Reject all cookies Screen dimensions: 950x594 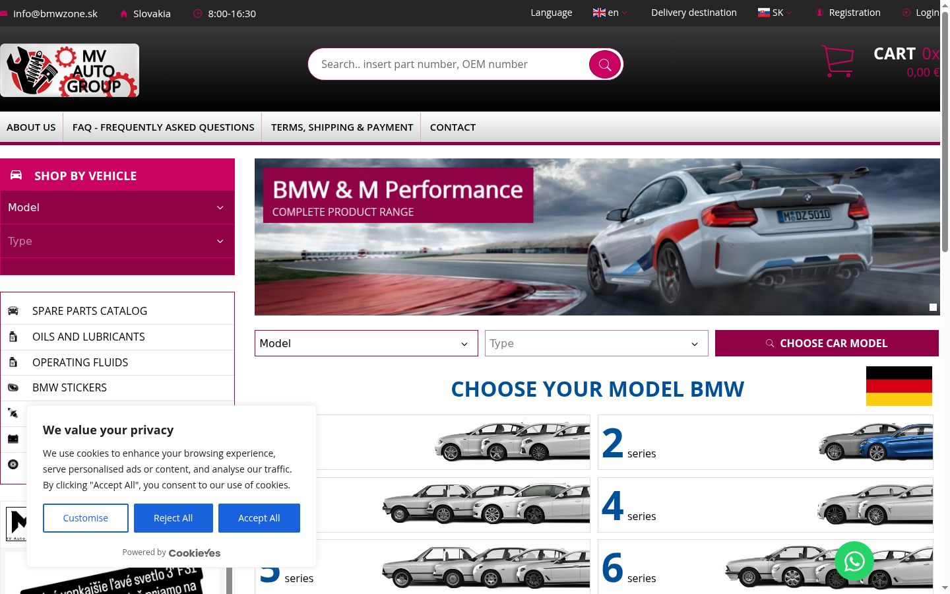tap(174, 518)
